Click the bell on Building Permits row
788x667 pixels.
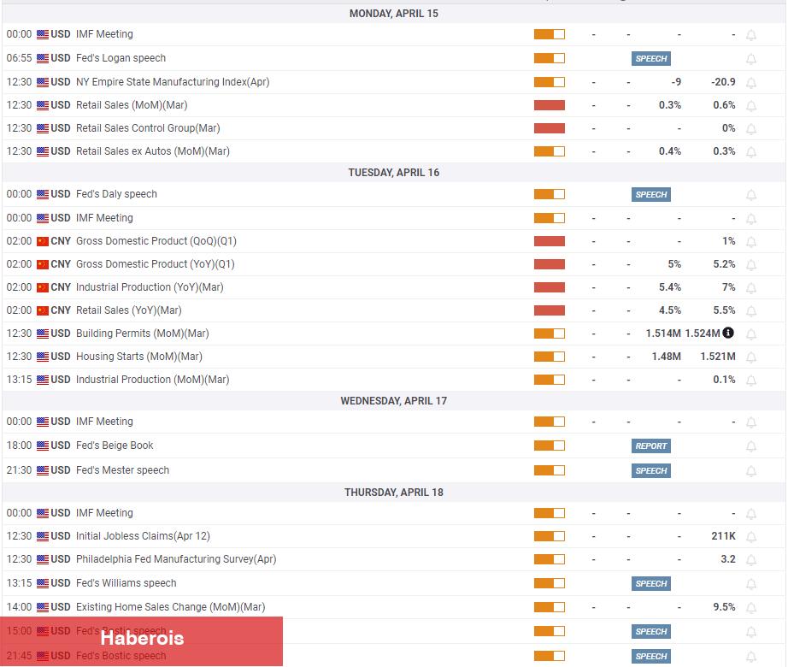click(x=750, y=334)
